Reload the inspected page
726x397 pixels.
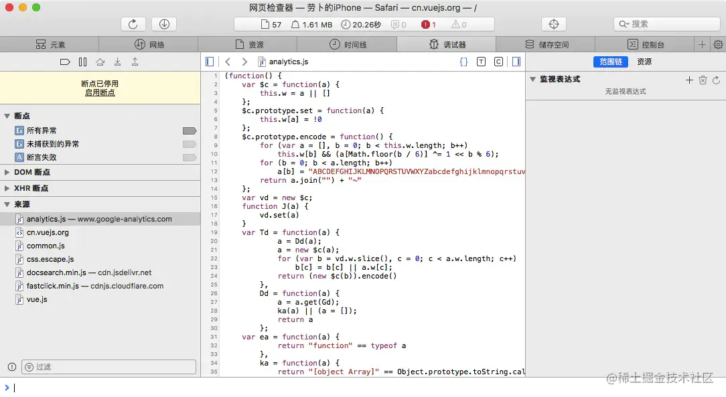coord(133,24)
